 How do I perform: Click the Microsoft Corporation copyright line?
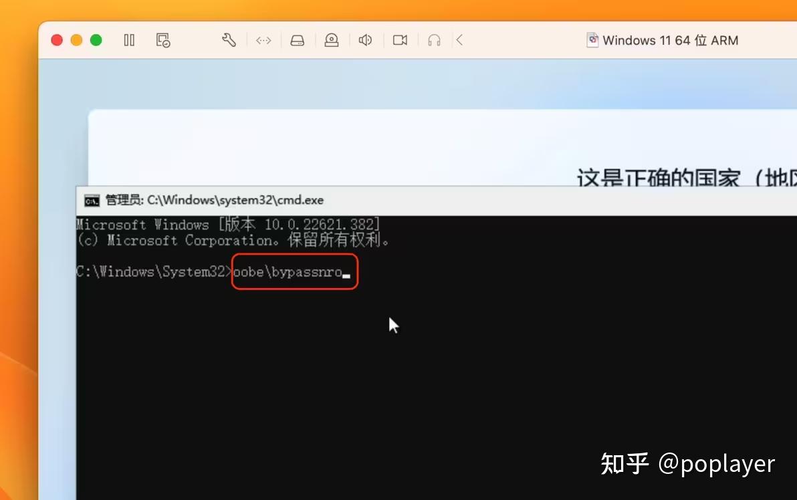(233, 240)
